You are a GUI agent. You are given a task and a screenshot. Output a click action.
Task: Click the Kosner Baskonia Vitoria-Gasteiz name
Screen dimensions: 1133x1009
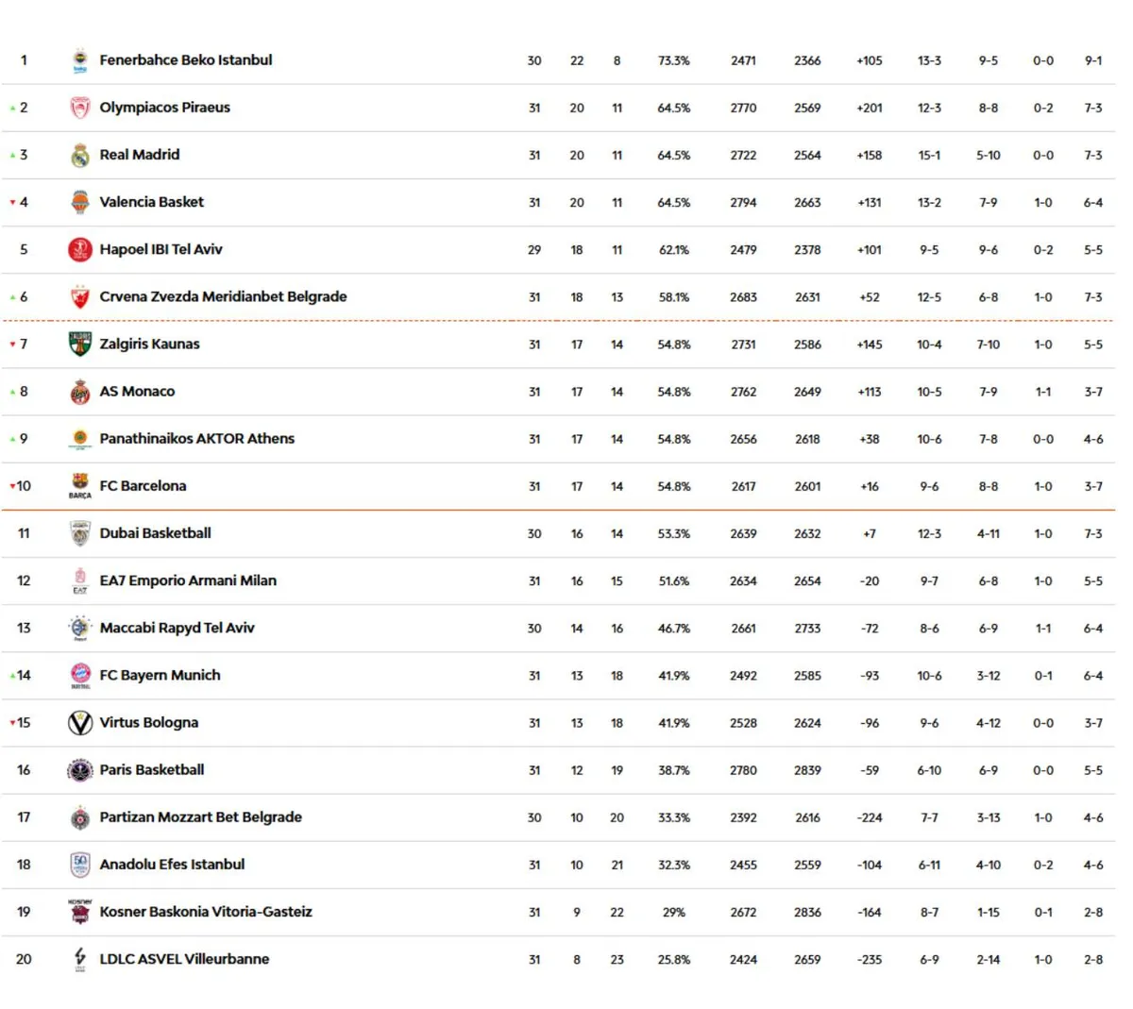pyautogui.click(x=206, y=912)
